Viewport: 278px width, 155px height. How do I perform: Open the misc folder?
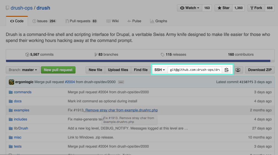[x=18, y=137]
